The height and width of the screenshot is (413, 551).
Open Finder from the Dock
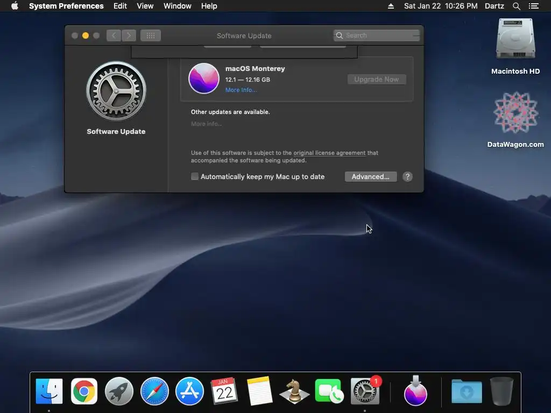pos(49,391)
